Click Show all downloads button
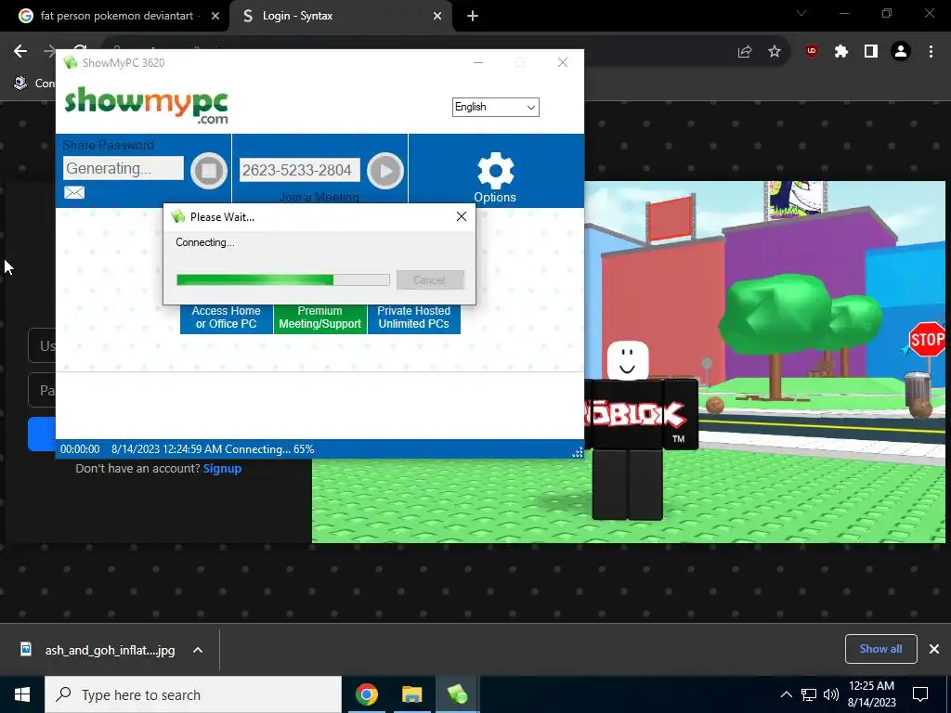The image size is (951, 713). pos(880,649)
